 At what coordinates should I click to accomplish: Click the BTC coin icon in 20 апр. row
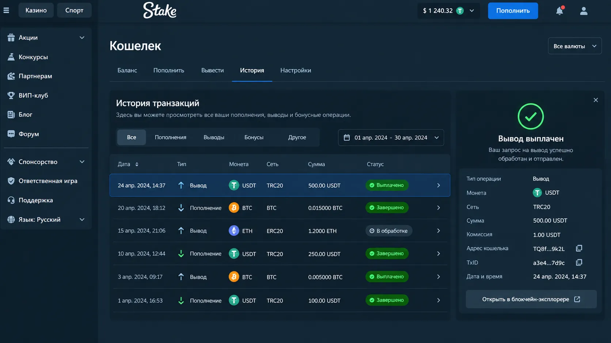(x=234, y=208)
